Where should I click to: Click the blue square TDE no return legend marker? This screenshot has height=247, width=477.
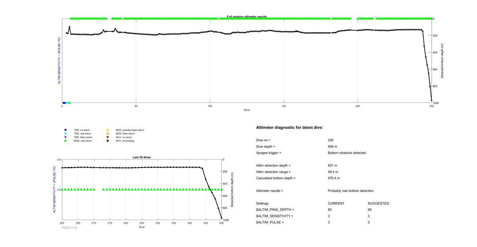point(65,130)
